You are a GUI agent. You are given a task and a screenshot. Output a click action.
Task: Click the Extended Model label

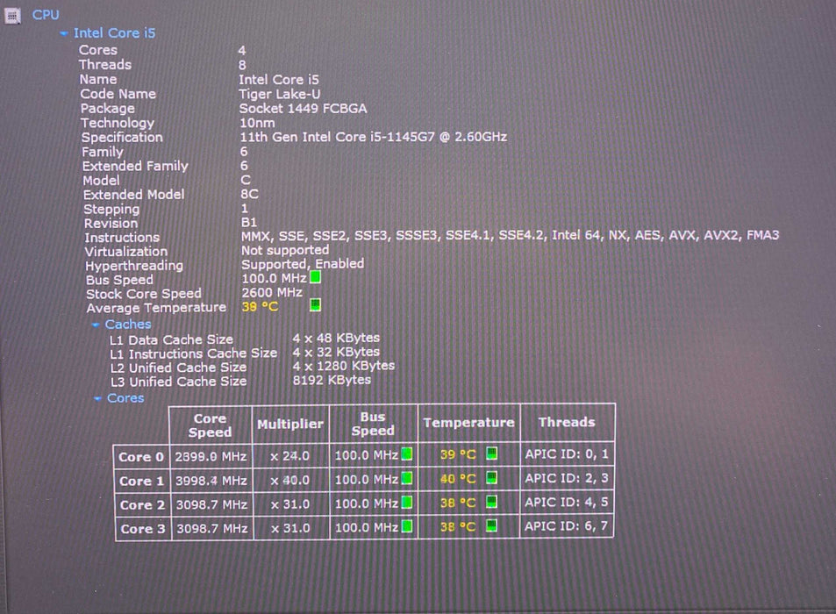pos(134,195)
